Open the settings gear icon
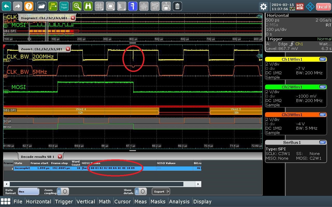332x207 pixels. coord(264,7)
